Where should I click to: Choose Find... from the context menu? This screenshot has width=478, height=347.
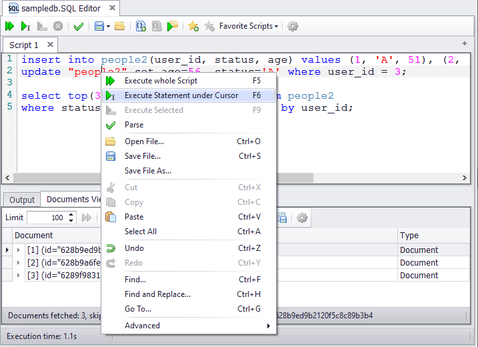pos(189,279)
